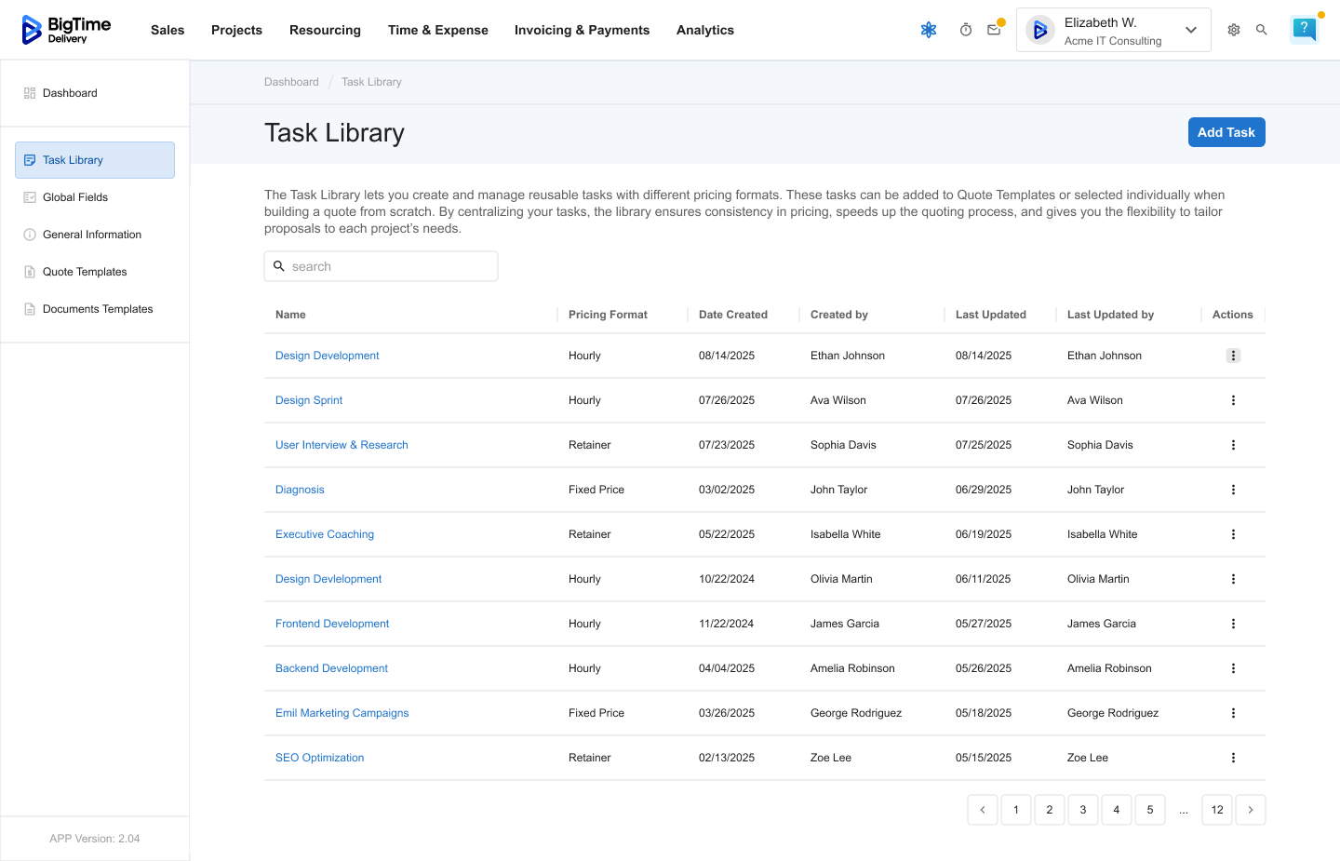Select Quote Templates in the sidebar
This screenshot has height=861, width=1340.
85,272
